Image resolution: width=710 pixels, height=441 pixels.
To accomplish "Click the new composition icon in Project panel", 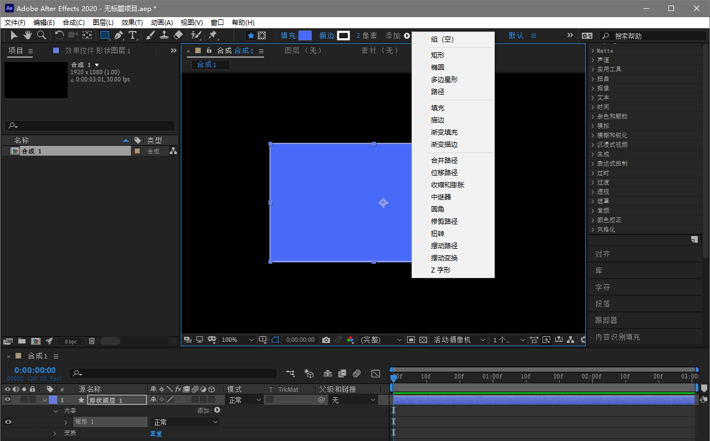I will pyautogui.click(x=36, y=341).
